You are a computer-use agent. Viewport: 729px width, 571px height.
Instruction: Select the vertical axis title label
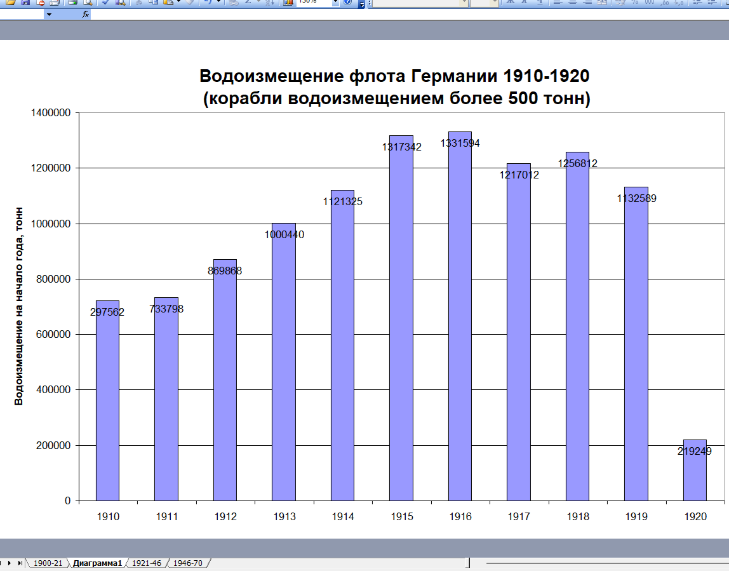point(19,306)
